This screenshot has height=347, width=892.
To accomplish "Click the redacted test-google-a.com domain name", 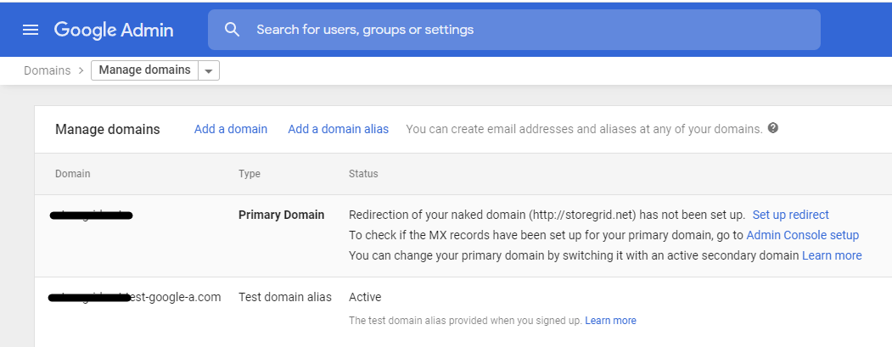I will [135, 297].
